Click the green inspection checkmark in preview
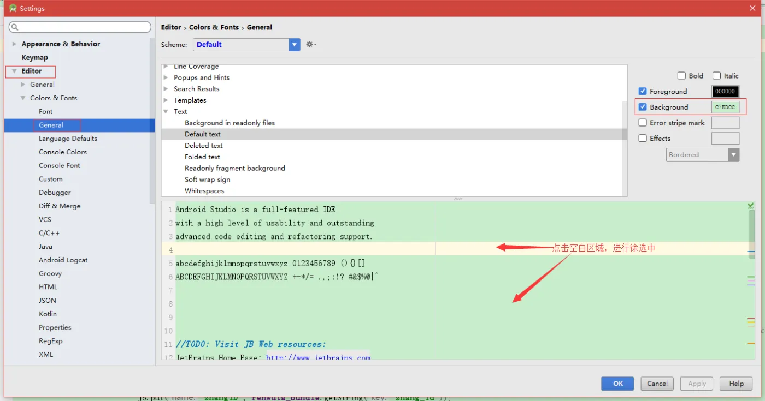Screen dimensions: 765x401 point(751,206)
